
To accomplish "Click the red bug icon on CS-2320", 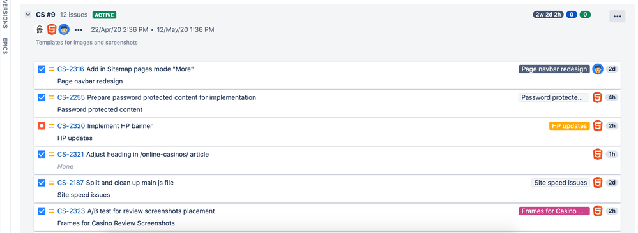I will tap(42, 126).
